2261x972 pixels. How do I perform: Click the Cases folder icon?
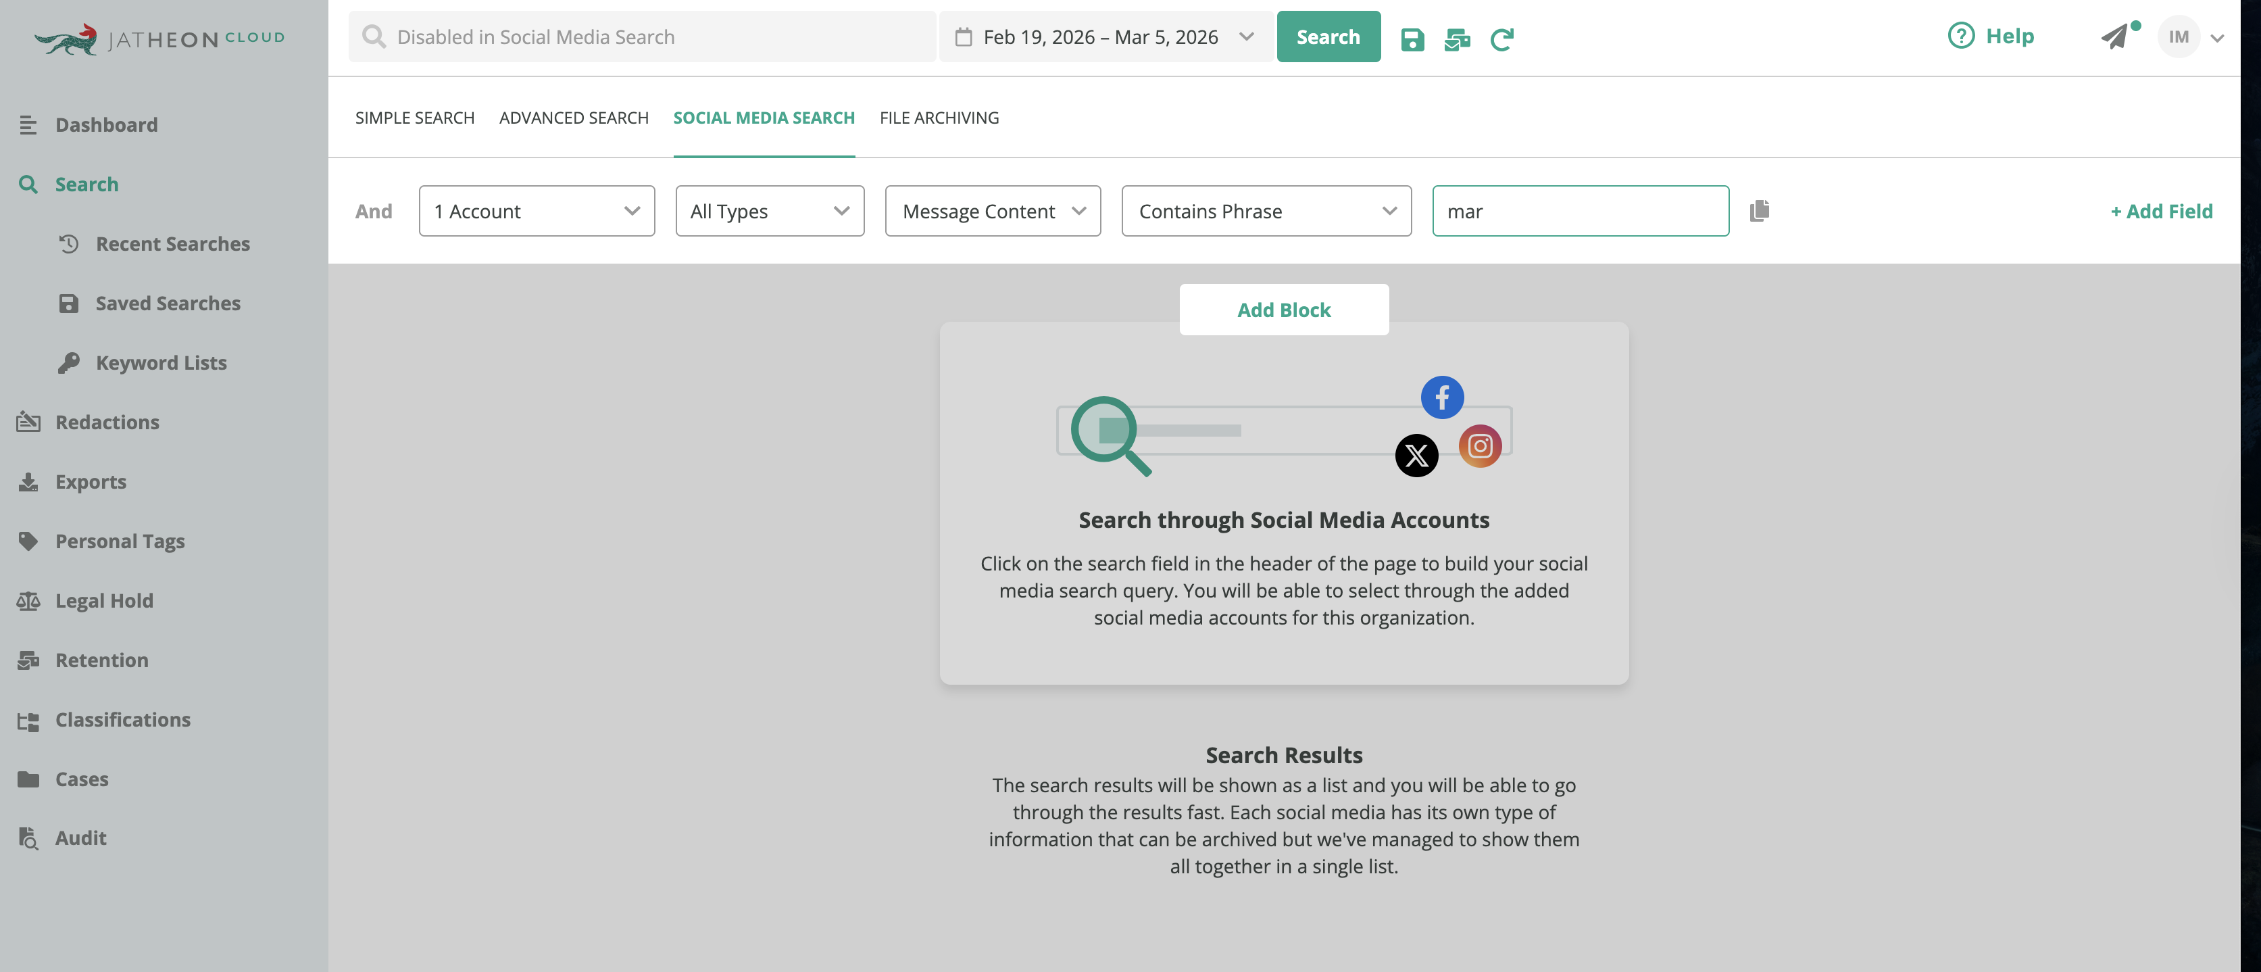pos(28,779)
